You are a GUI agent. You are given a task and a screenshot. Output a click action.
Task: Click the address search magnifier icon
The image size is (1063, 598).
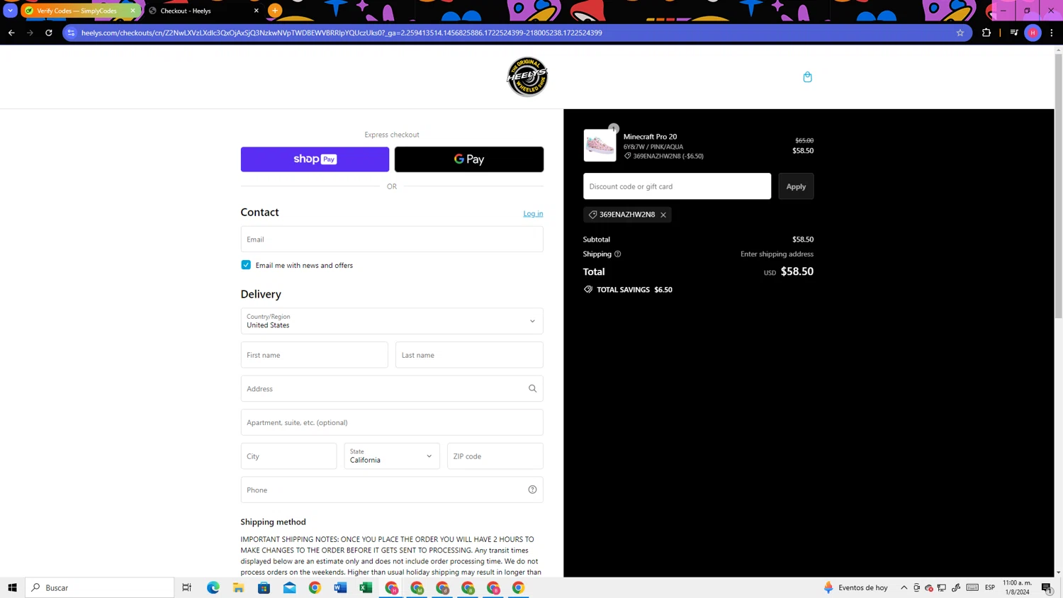pos(532,388)
